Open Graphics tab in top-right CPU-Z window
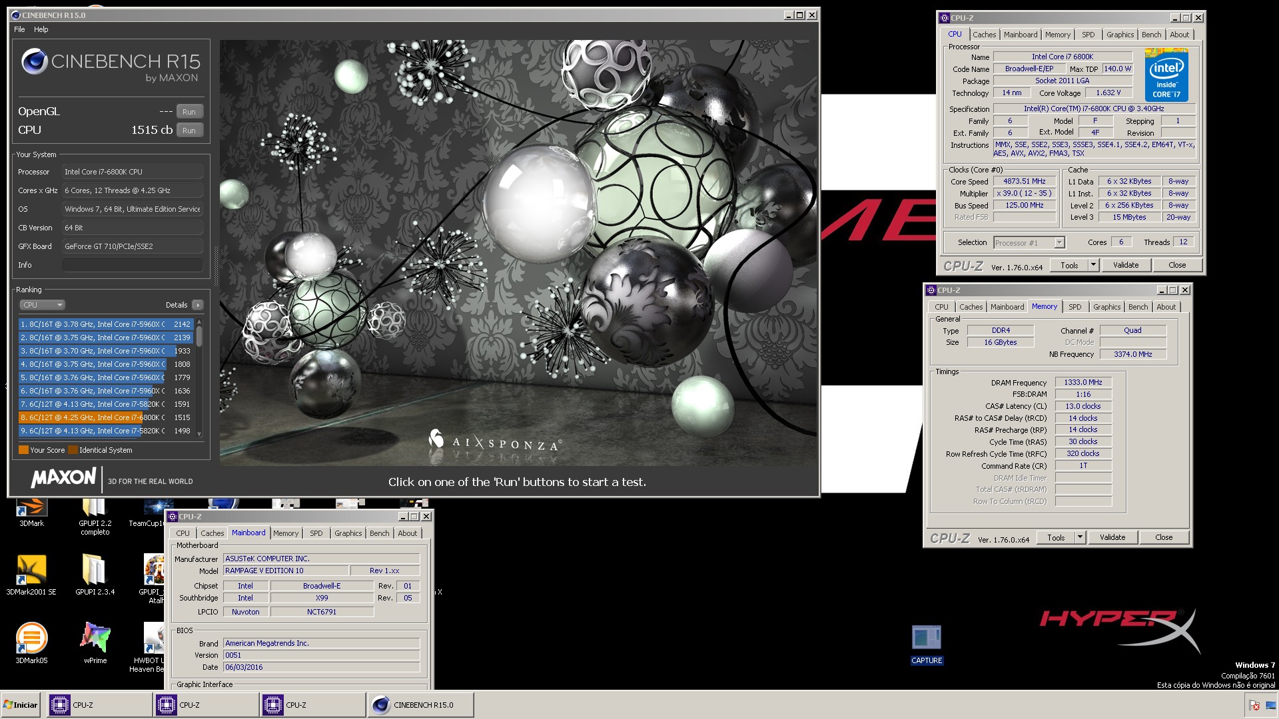 point(1120,35)
